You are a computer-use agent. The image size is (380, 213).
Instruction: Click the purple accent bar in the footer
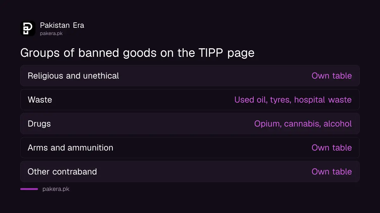coord(29,189)
